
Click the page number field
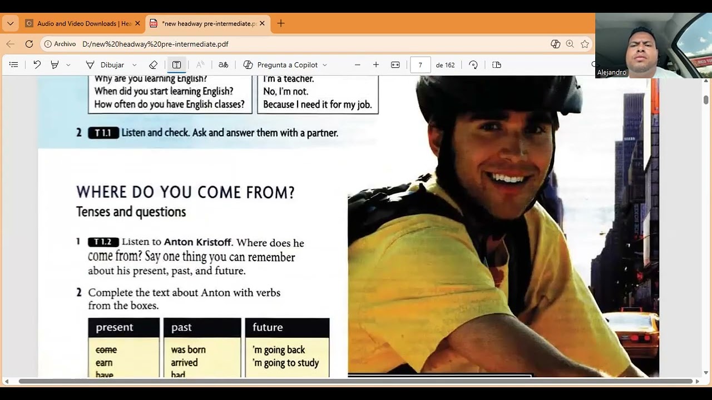click(x=421, y=65)
